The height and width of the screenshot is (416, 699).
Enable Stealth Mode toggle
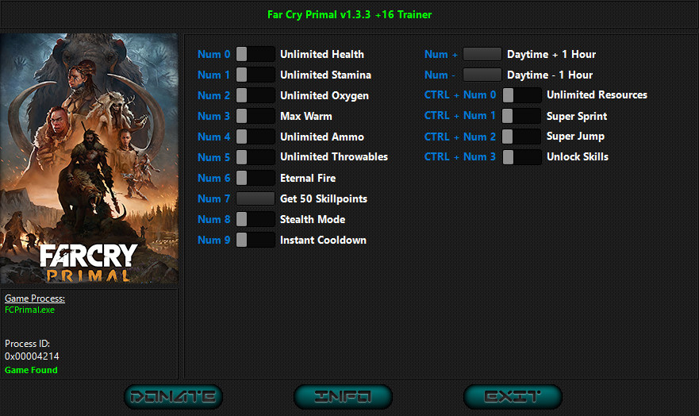255,219
